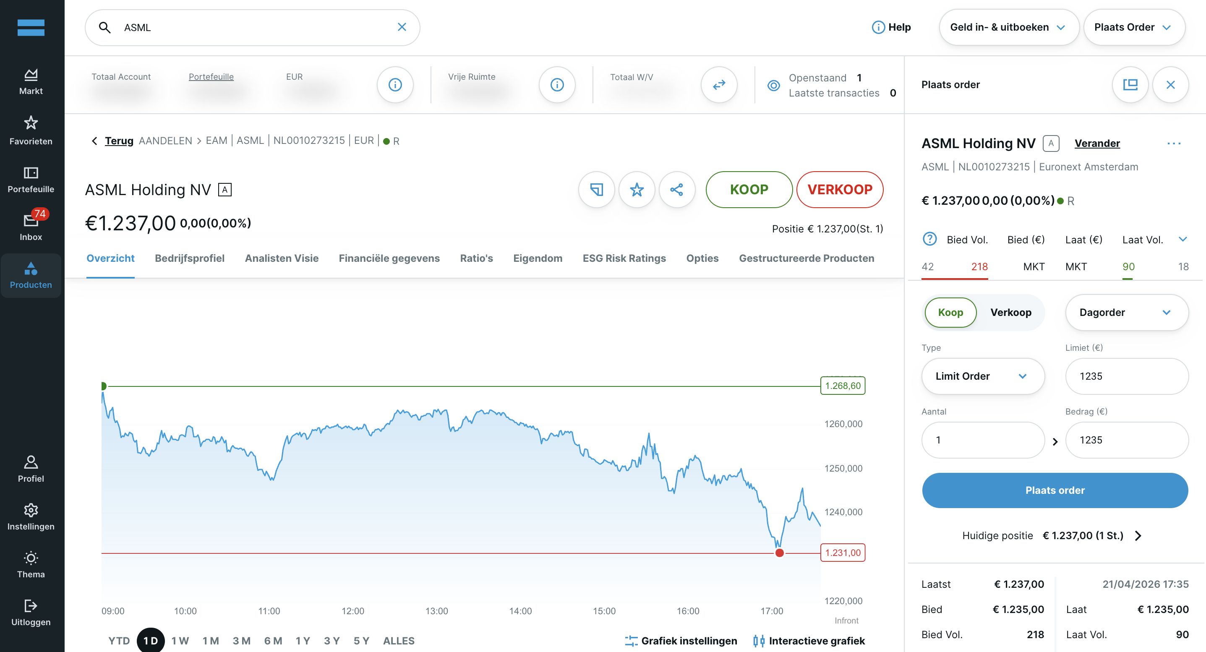The width and height of the screenshot is (1206, 652).
Task: Click the Uitloggen icon
Action: 31,606
